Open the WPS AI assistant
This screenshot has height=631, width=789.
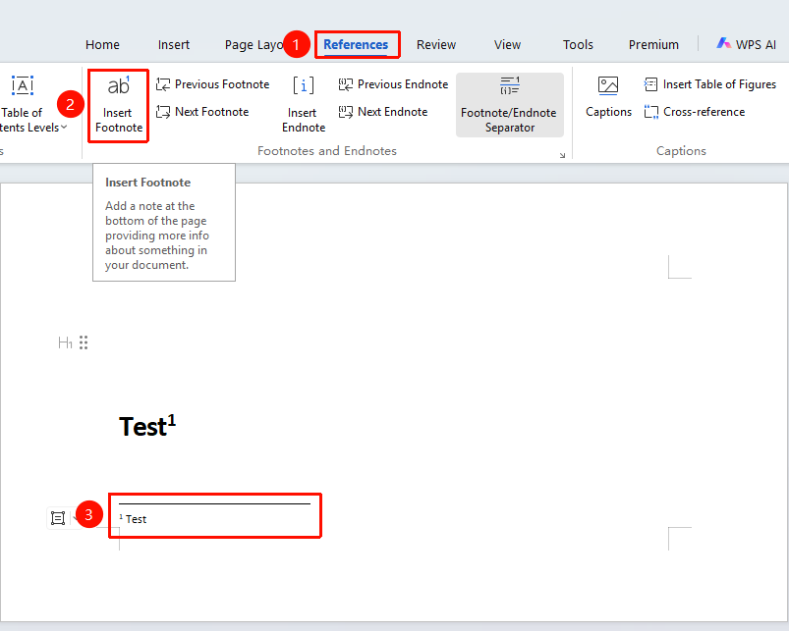pos(746,45)
